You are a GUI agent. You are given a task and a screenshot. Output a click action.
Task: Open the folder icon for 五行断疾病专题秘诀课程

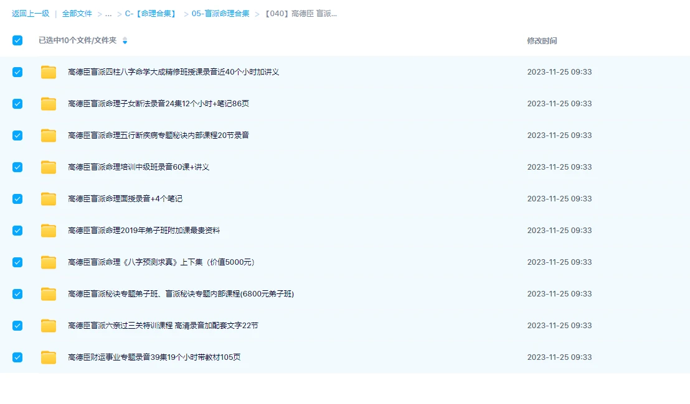[48, 135]
